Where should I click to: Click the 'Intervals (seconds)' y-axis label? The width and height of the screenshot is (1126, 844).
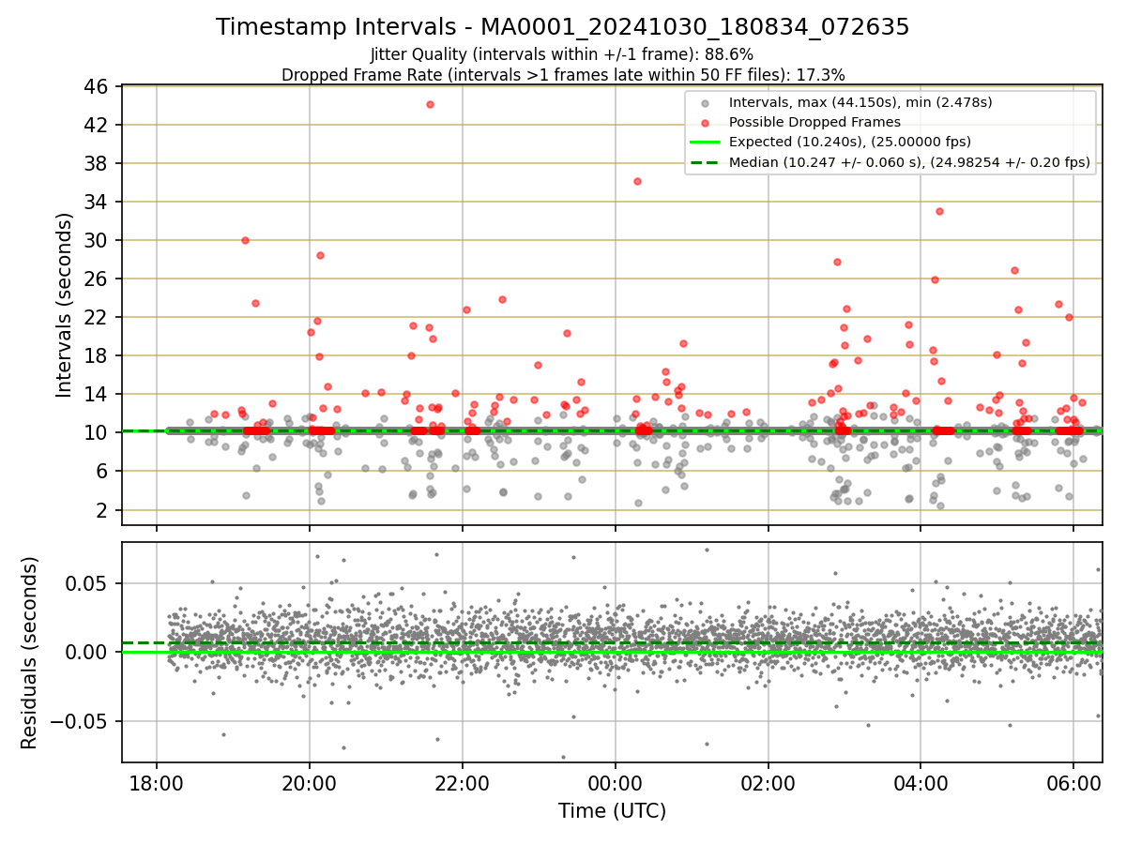click(x=65, y=305)
